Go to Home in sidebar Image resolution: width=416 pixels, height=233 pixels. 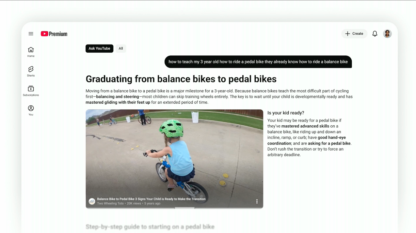(x=31, y=52)
